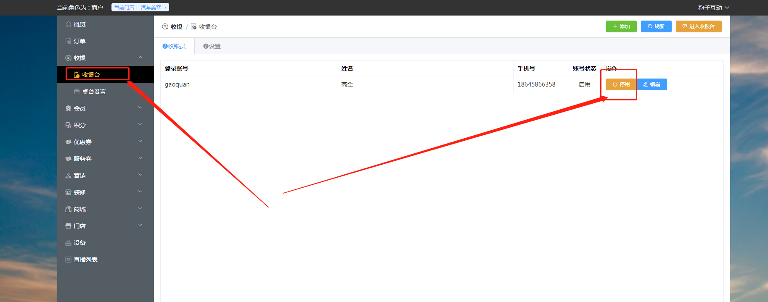Click the 优惠券 ticket icon
The image size is (768, 302).
coord(68,142)
